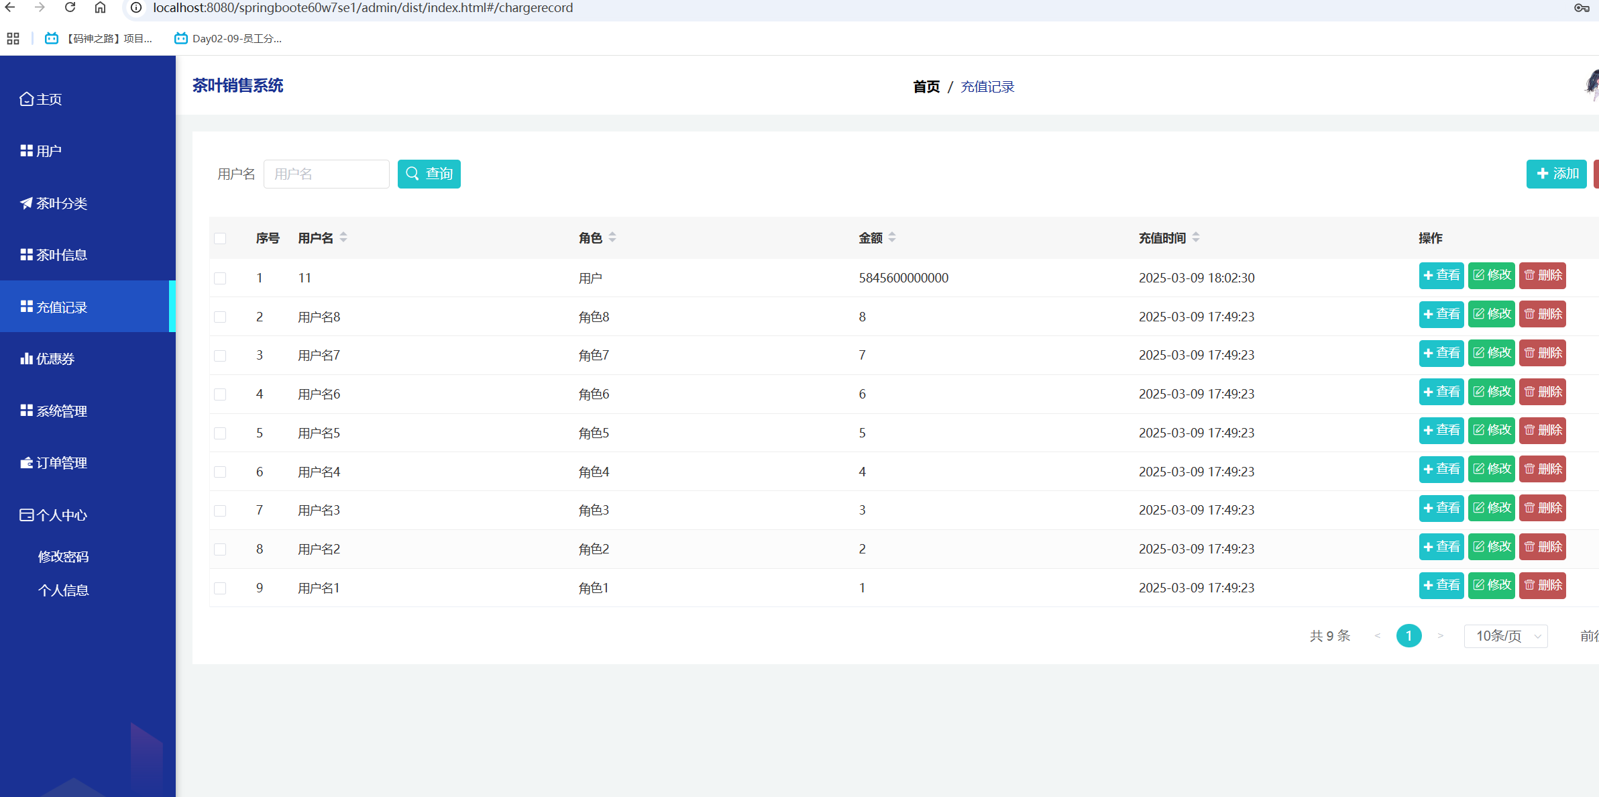Viewport: 1599px width, 797px height.
Task: Focus the 用户名 search input field
Action: (x=326, y=174)
